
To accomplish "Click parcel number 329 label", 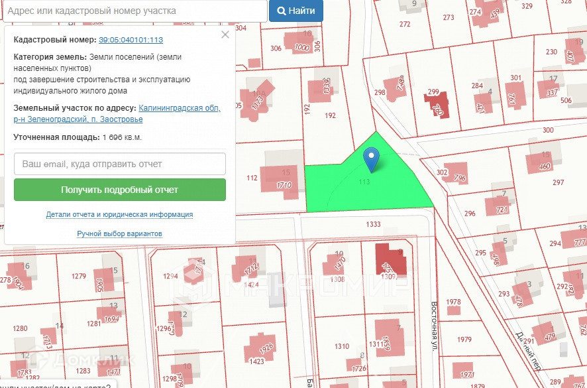I will (x=527, y=6).
